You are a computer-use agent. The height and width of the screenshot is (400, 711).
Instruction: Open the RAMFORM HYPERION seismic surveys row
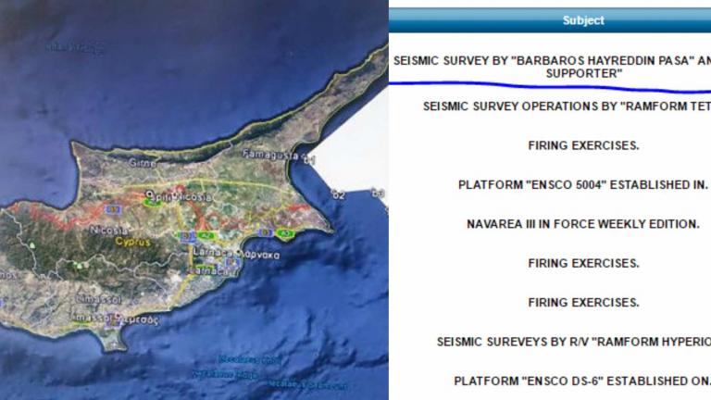point(574,342)
